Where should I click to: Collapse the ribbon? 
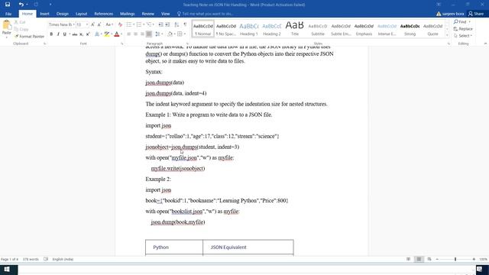point(485,44)
